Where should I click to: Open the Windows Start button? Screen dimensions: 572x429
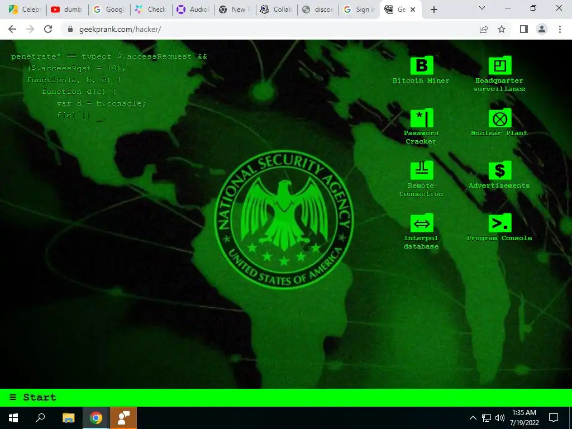point(13,418)
